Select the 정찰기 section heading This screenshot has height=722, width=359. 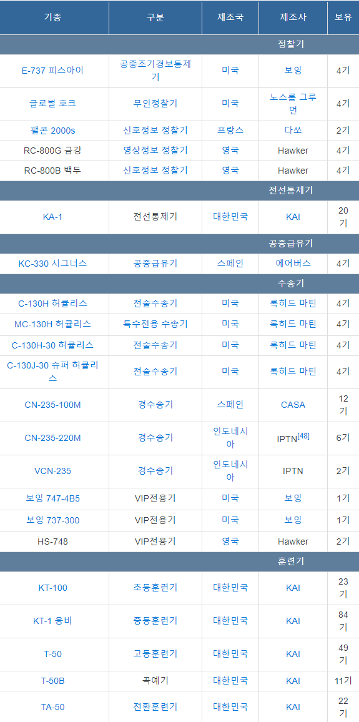(291, 45)
